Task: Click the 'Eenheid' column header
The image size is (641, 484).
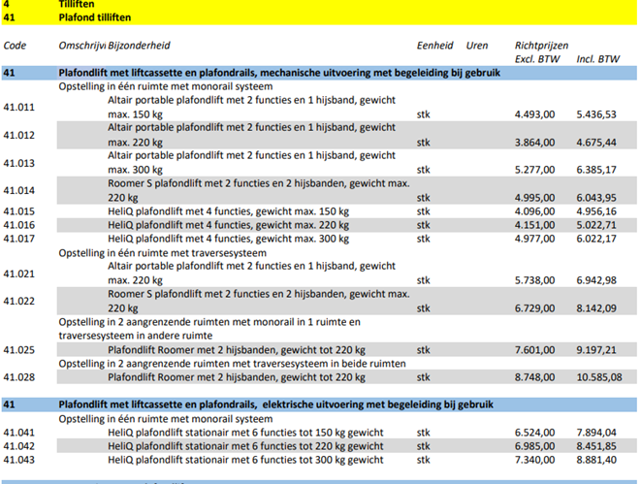Action: pyautogui.click(x=435, y=46)
